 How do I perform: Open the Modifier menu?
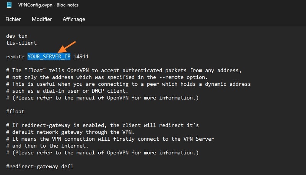pos(42,19)
